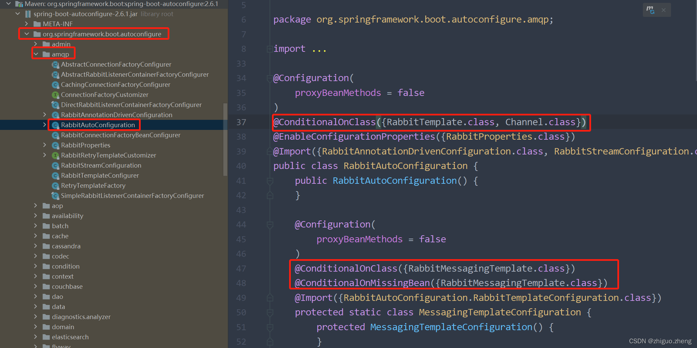Click the Maven library icon
Viewport: 697px width, 348px height.
[x=19, y=4]
